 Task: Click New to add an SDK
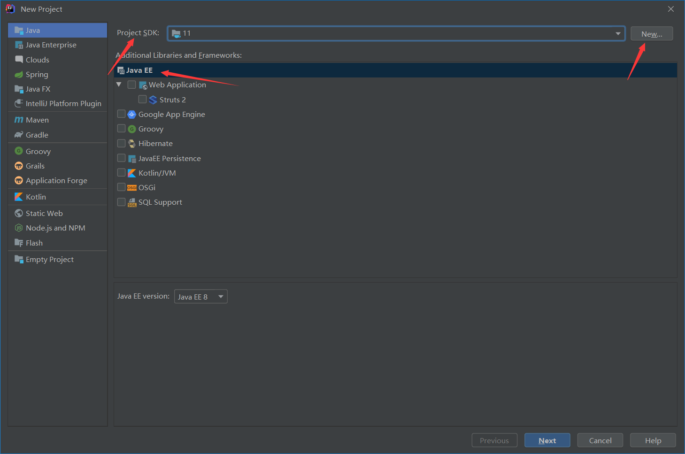point(651,33)
